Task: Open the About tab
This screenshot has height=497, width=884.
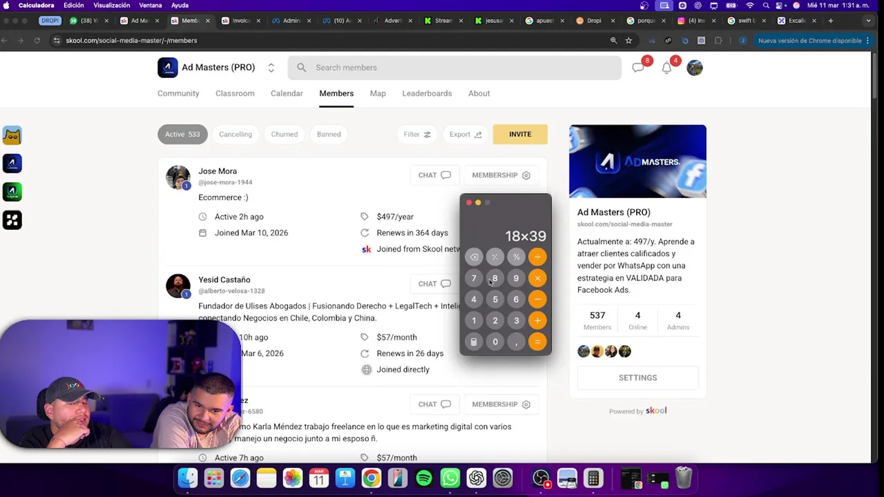Action: pyautogui.click(x=479, y=93)
